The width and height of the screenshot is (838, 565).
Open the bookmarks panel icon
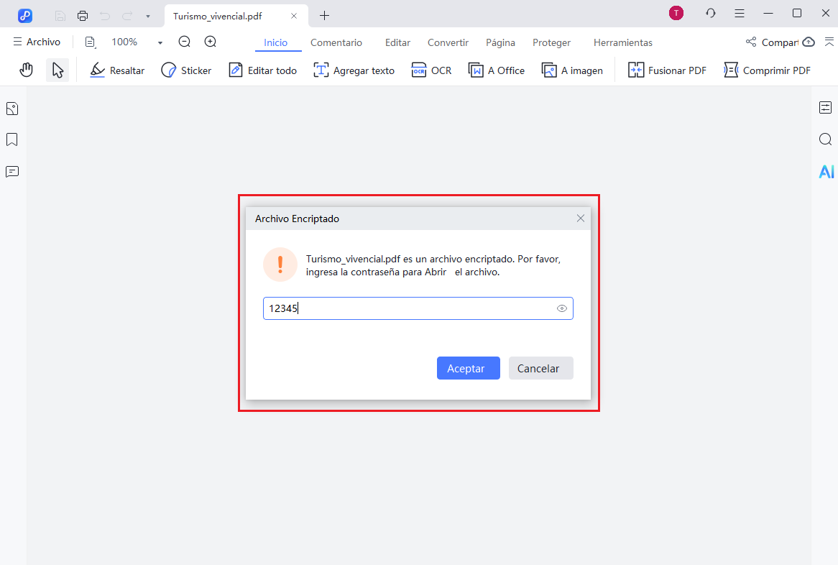(x=11, y=139)
